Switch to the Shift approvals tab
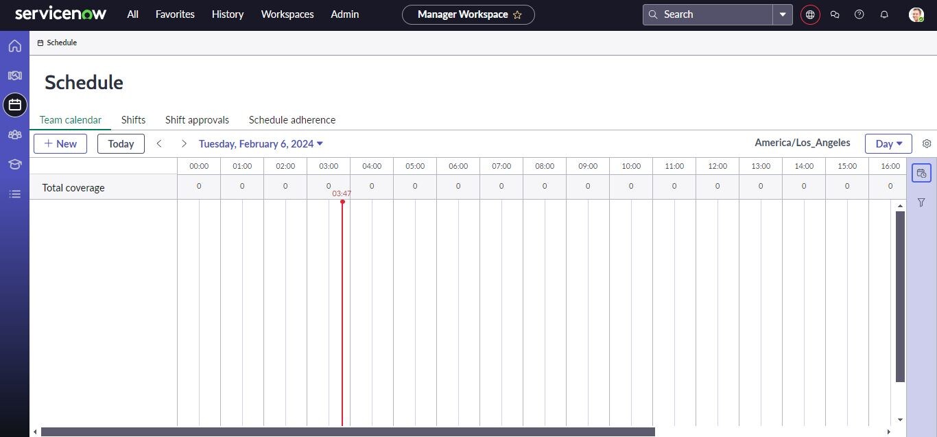 (x=197, y=119)
